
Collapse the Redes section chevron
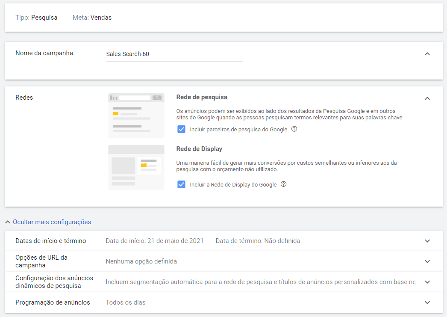(427, 98)
